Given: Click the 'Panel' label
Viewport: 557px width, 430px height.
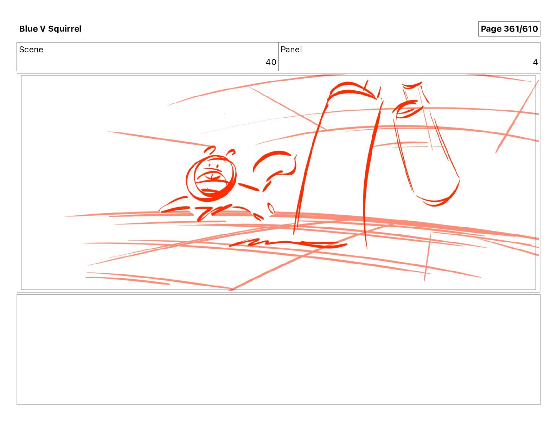Looking at the screenshot, I should pyautogui.click(x=291, y=50).
